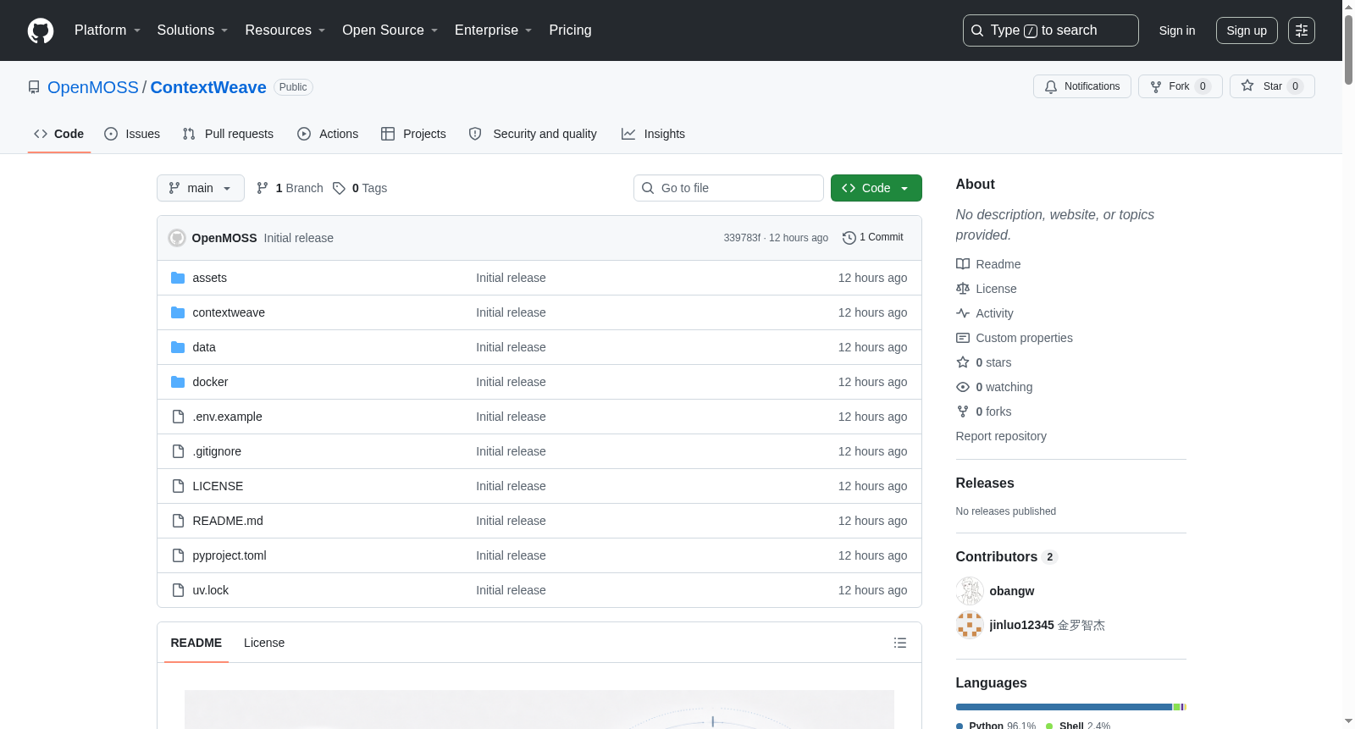Select the License tab beside README
Image resolution: width=1355 pixels, height=729 pixels.
[264, 643]
